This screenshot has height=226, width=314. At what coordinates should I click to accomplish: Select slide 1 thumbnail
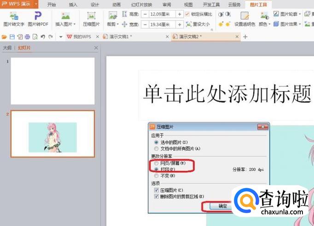coord(52,81)
